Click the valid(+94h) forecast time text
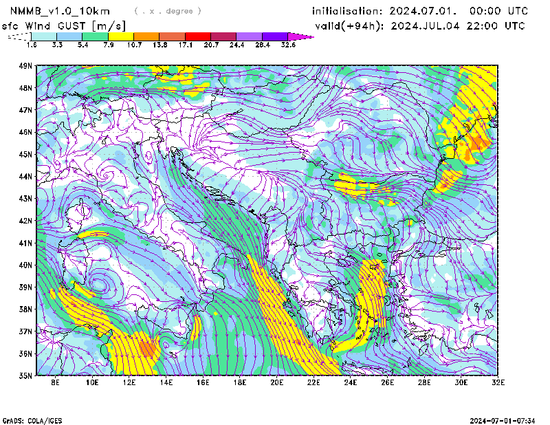Screen dimensions: 550x425 419,25
